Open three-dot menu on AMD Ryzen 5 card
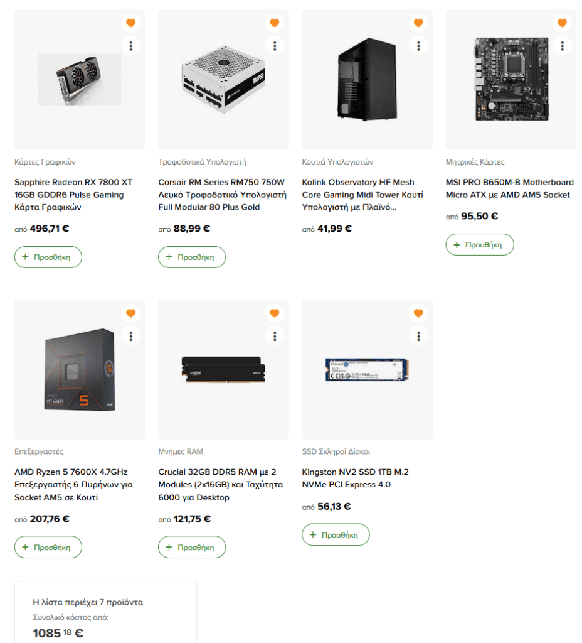The image size is (582, 643). click(x=130, y=337)
